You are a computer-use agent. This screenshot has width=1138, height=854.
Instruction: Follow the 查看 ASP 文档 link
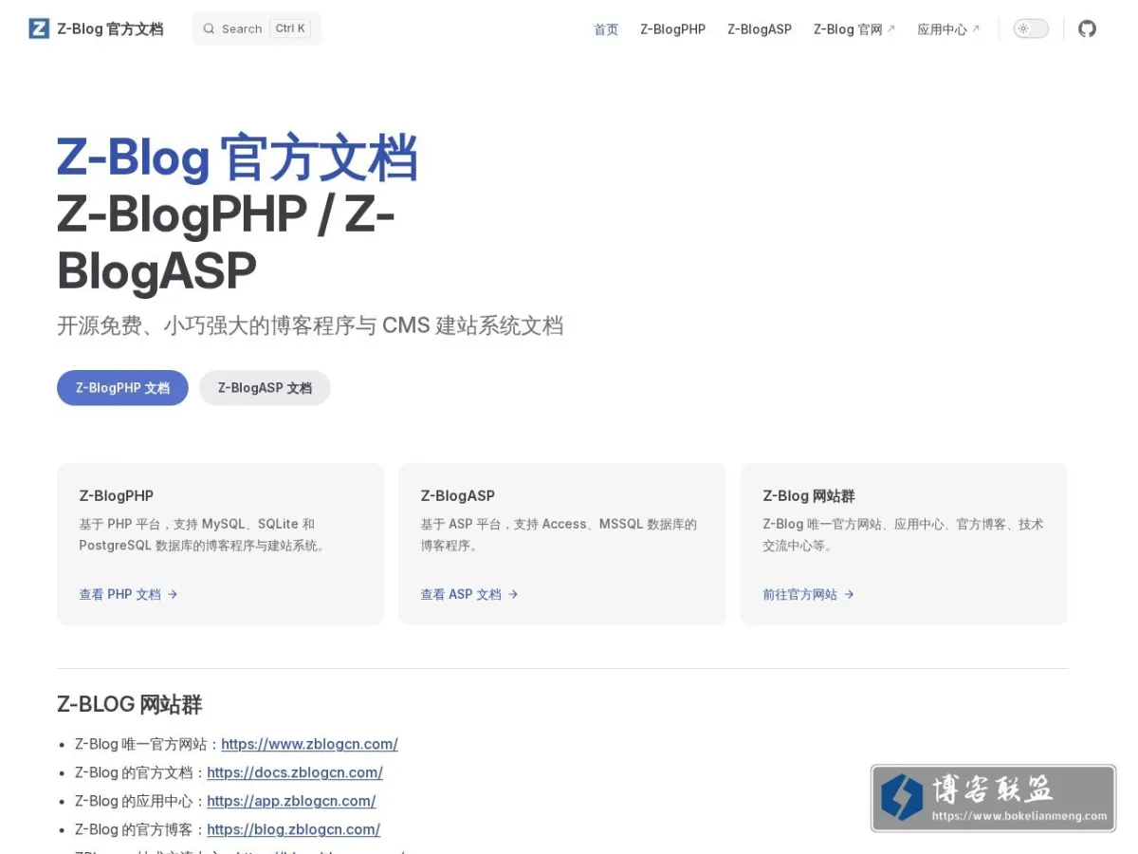pos(469,594)
